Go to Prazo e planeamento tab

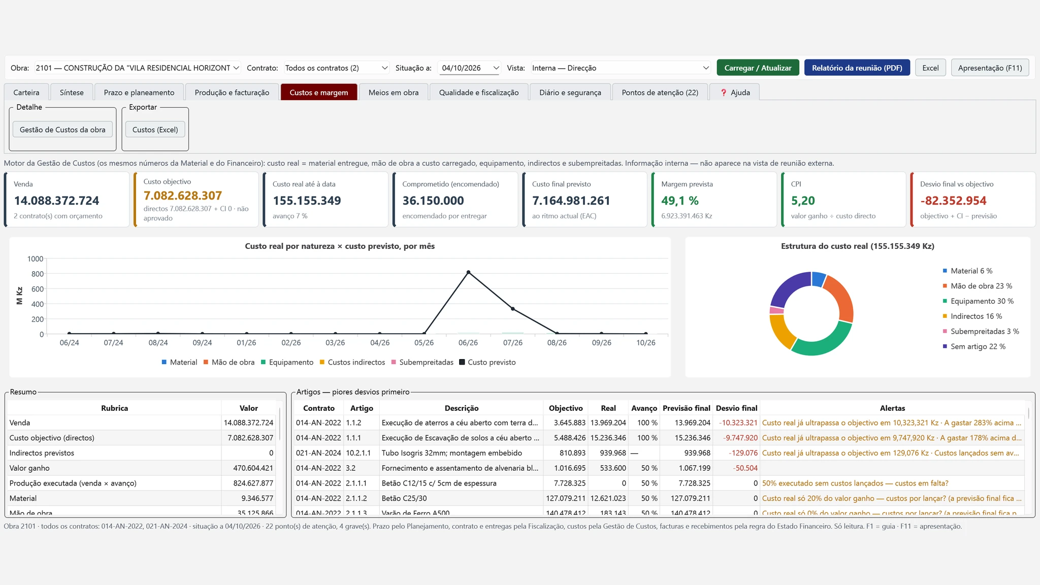click(x=139, y=92)
